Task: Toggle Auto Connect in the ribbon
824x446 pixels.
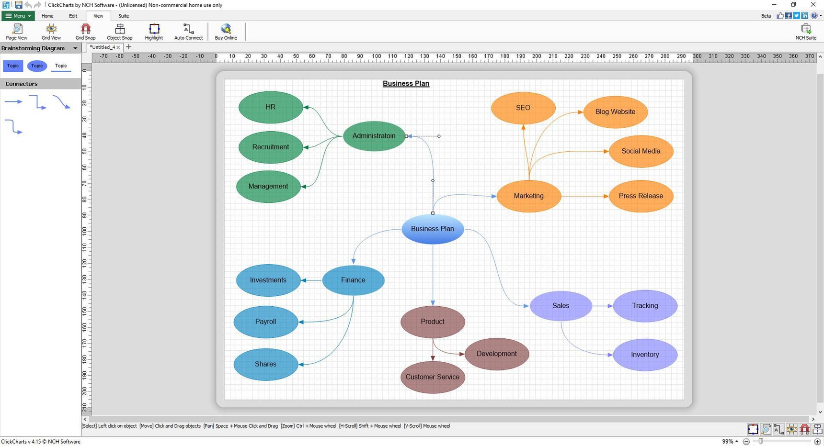Action: click(x=188, y=32)
